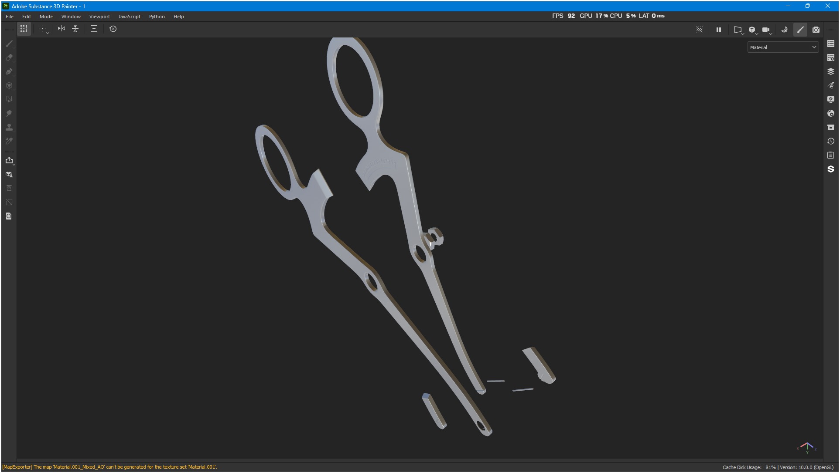
Task: Open the Properties brush stroke panel icon
Action: (831, 85)
